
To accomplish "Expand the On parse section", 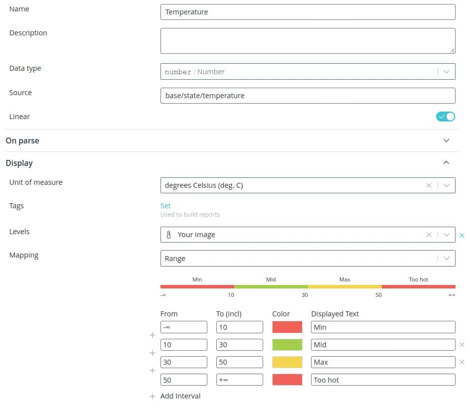I will pos(446,140).
